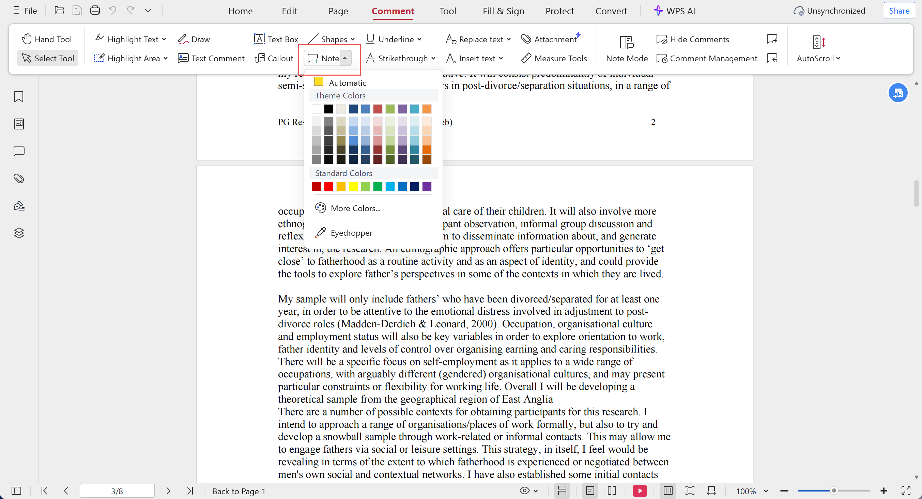The width and height of the screenshot is (922, 499).
Task: Open the Page tab
Action: tap(338, 11)
